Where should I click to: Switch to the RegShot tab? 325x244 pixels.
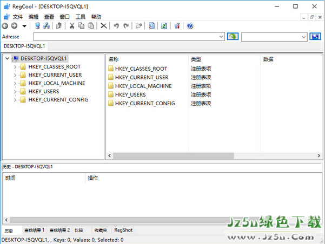click(x=123, y=230)
